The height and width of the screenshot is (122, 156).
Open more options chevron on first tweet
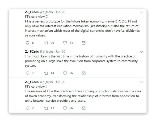pyautogui.click(x=141, y=12)
